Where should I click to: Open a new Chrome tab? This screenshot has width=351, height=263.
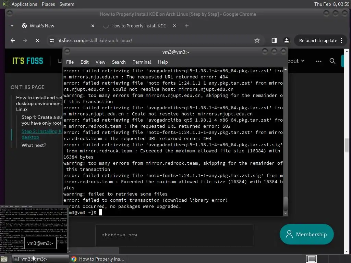[186, 26]
